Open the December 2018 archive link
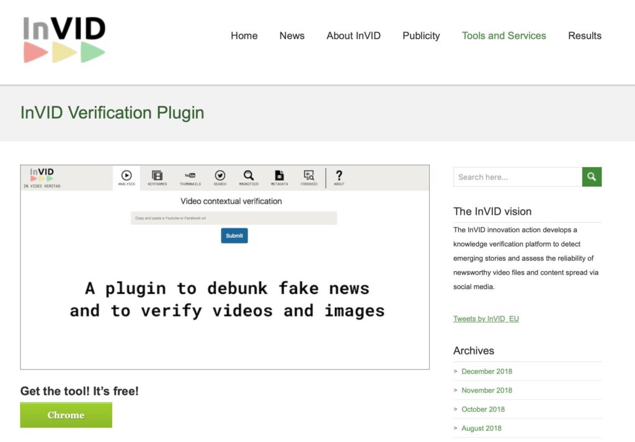The height and width of the screenshot is (442, 635). 487,371
